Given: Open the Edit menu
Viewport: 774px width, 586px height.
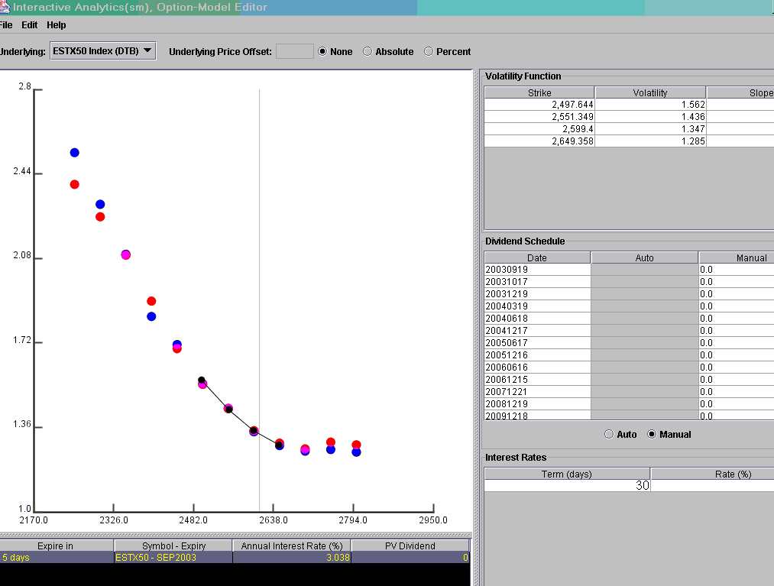Looking at the screenshot, I should pos(30,25).
